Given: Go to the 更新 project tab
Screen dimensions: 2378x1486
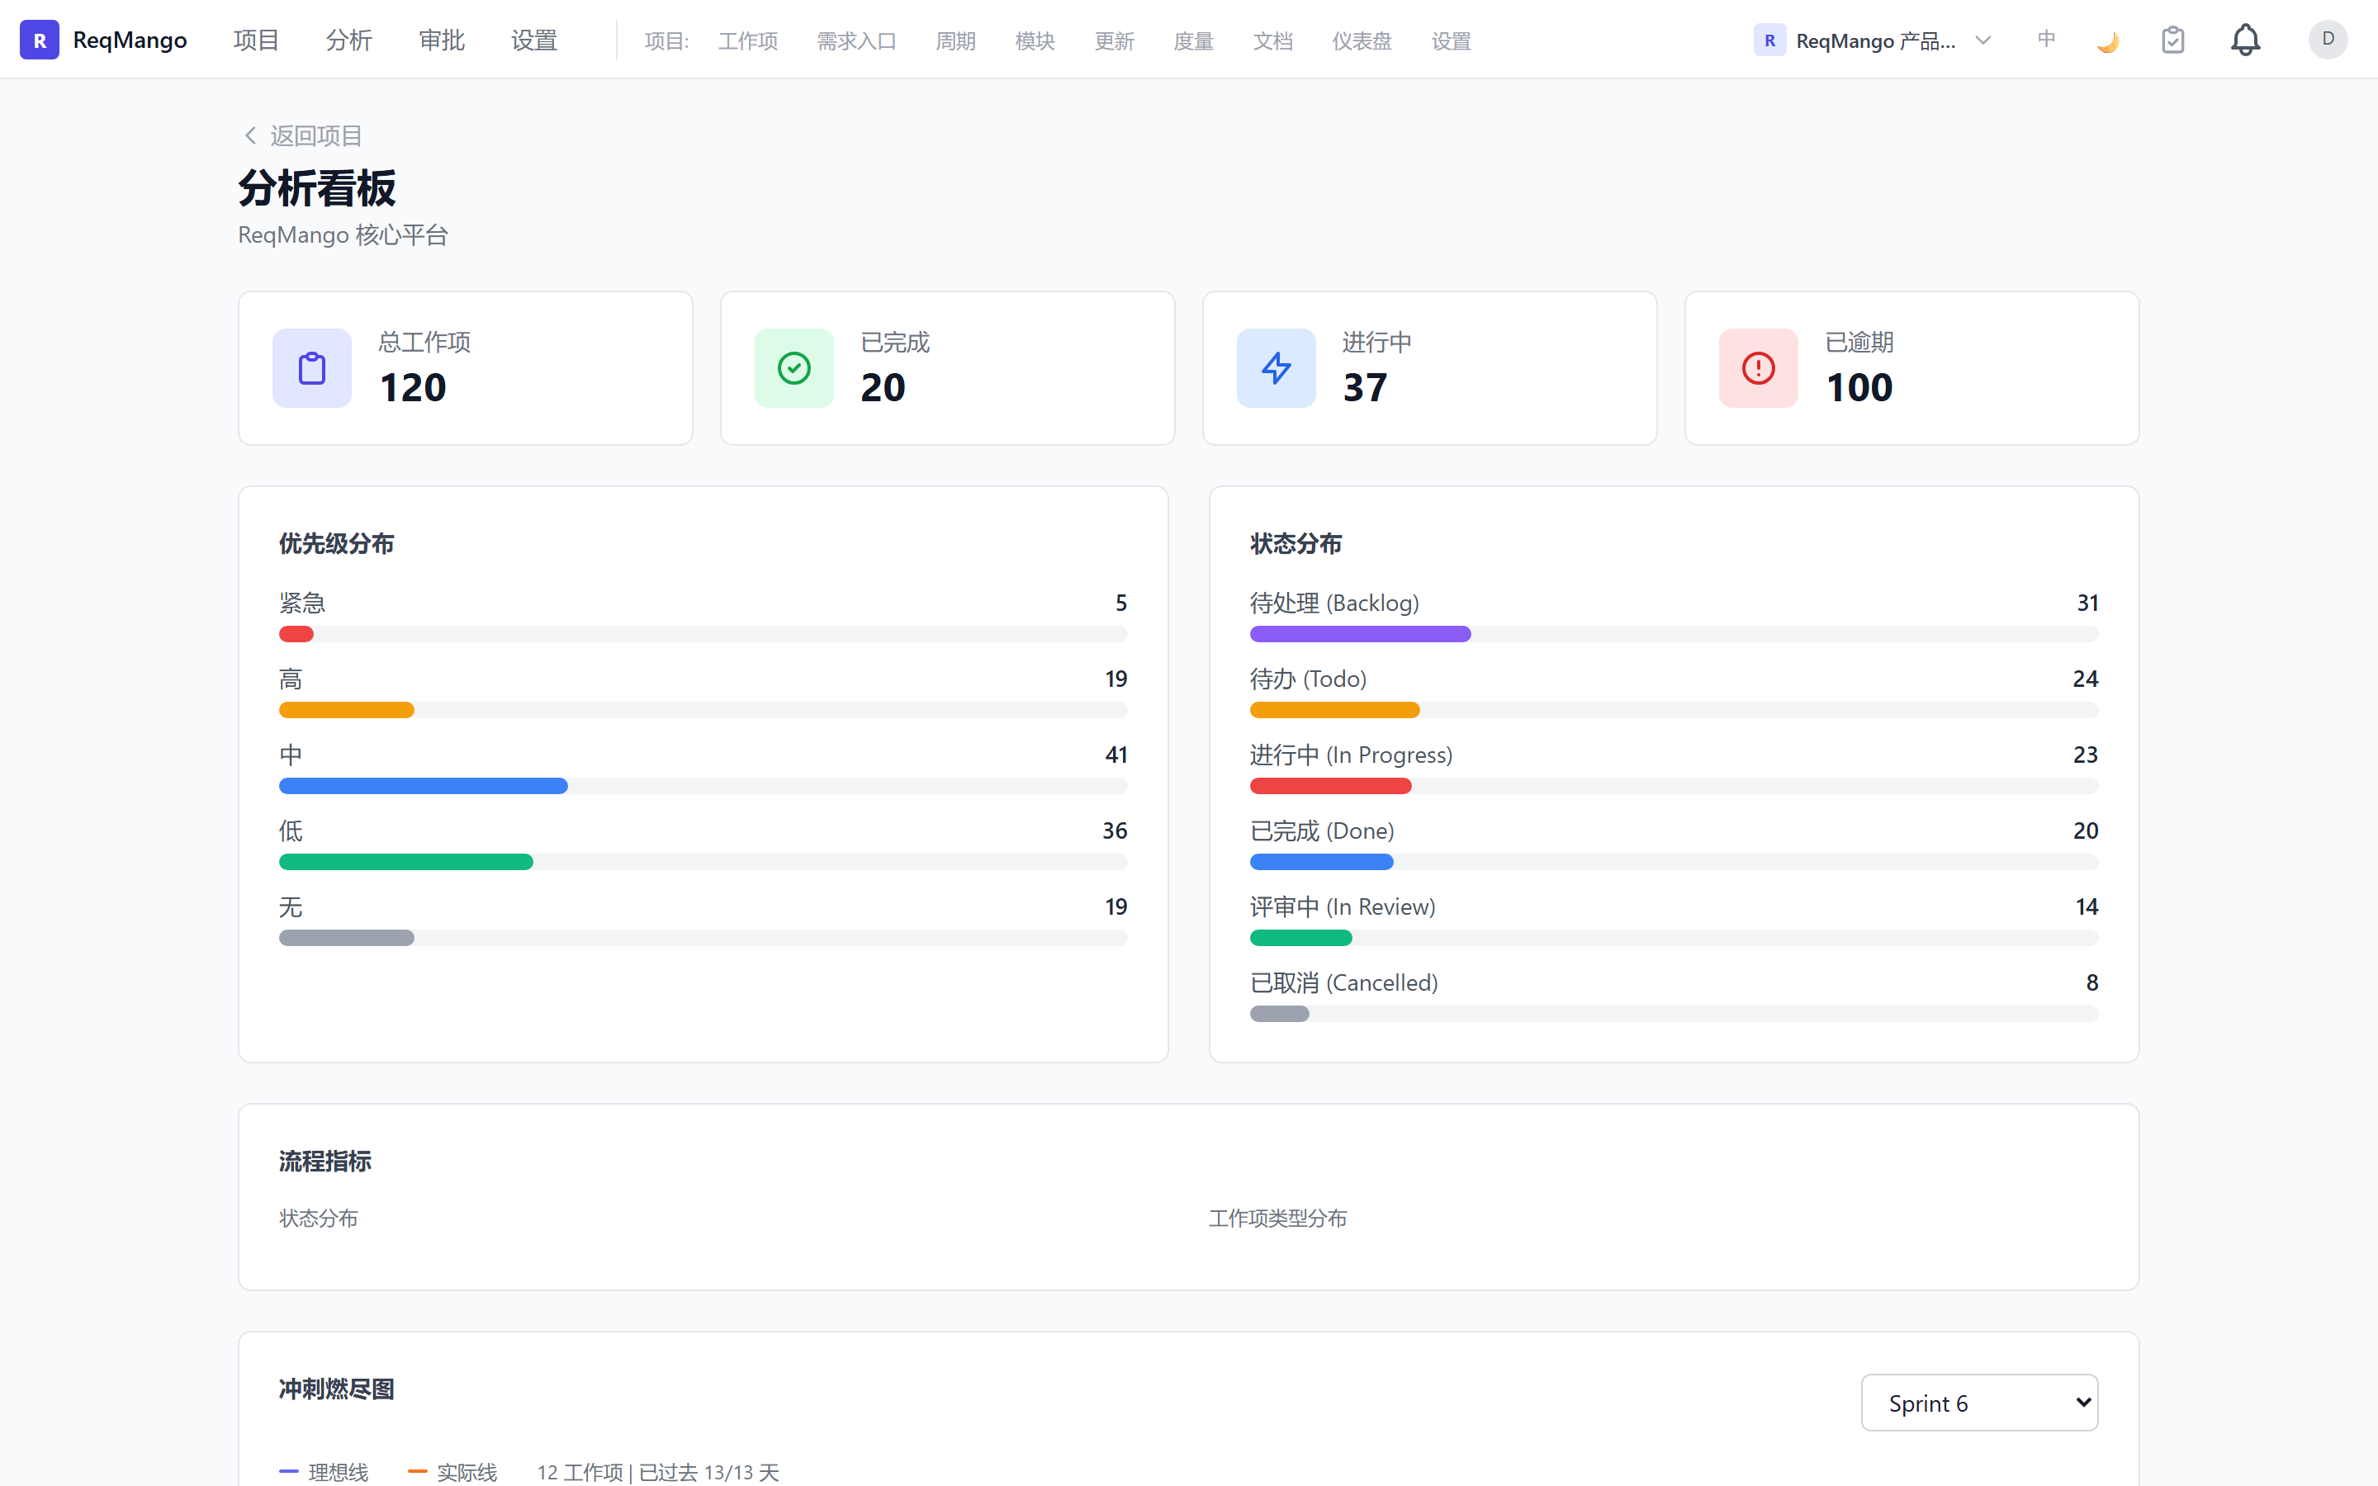Looking at the screenshot, I should (1115, 41).
